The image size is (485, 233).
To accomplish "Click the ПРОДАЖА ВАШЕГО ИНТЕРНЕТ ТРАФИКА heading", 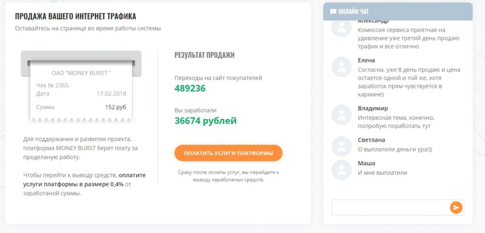I will pos(75,17).
